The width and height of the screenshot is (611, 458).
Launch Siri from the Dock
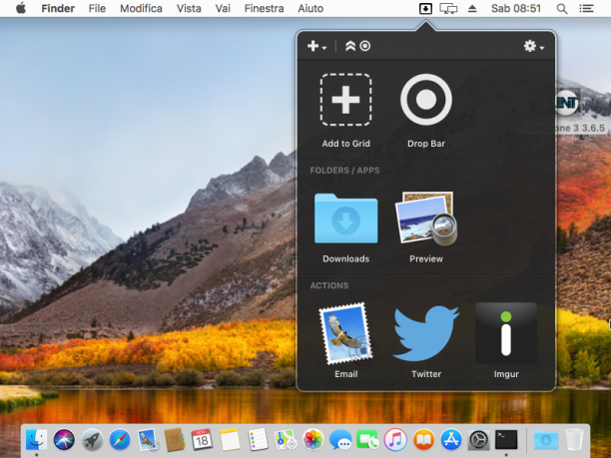point(64,440)
